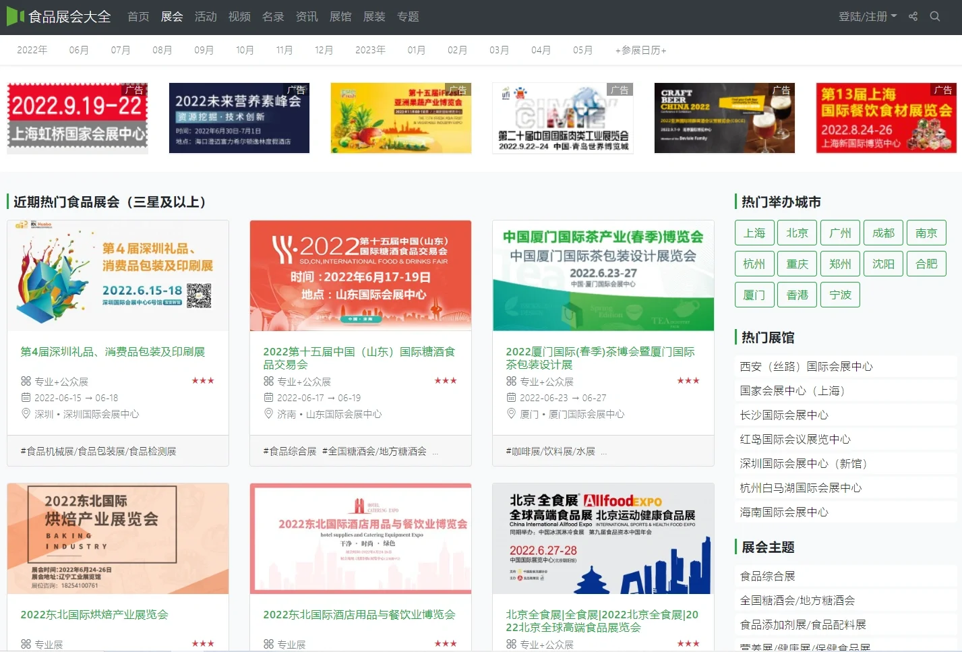Click the three-star rating on 厦门茶博会 card

688,380
